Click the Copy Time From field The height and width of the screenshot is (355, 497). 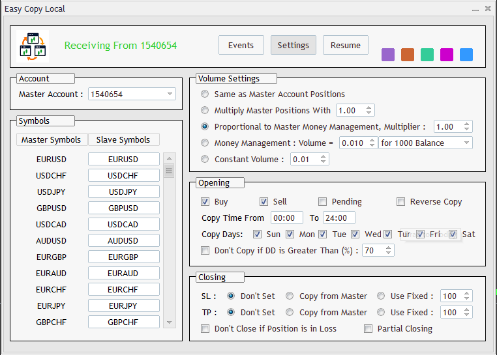(287, 218)
